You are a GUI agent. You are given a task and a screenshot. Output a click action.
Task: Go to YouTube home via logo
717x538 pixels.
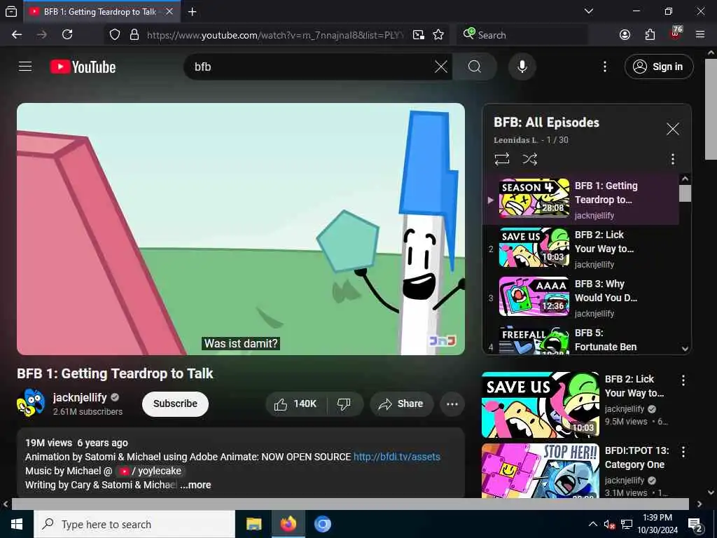coord(83,67)
